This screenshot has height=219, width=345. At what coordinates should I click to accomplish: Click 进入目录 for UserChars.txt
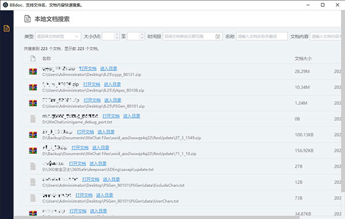(105, 195)
